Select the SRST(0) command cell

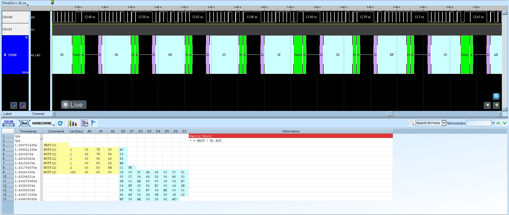(56, 145)
